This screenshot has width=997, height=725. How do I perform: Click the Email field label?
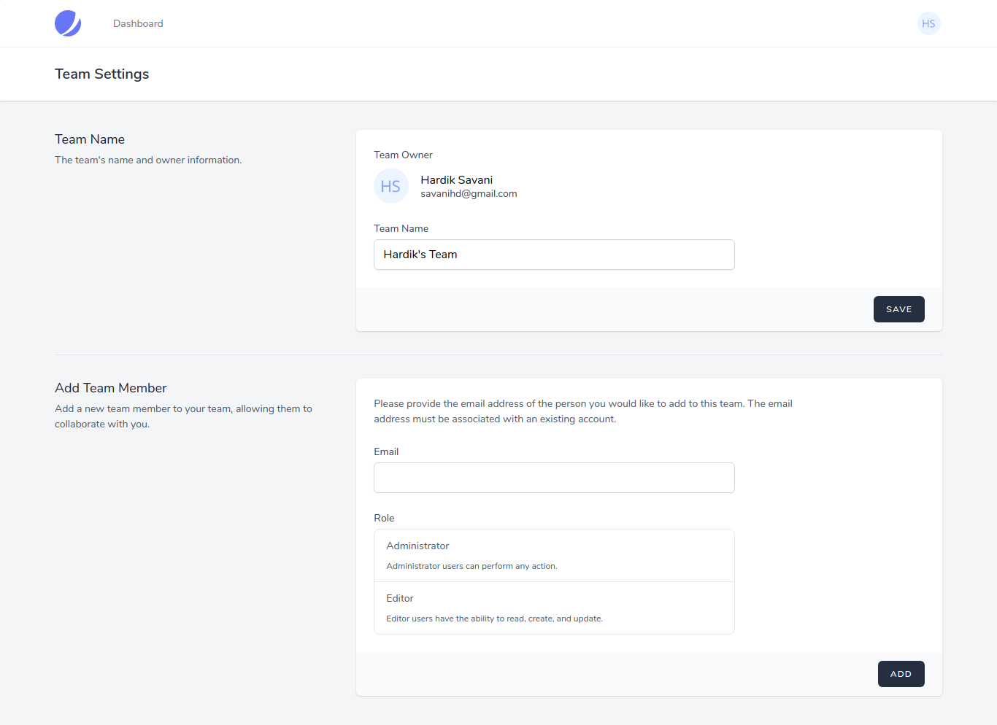coord(386,451)
